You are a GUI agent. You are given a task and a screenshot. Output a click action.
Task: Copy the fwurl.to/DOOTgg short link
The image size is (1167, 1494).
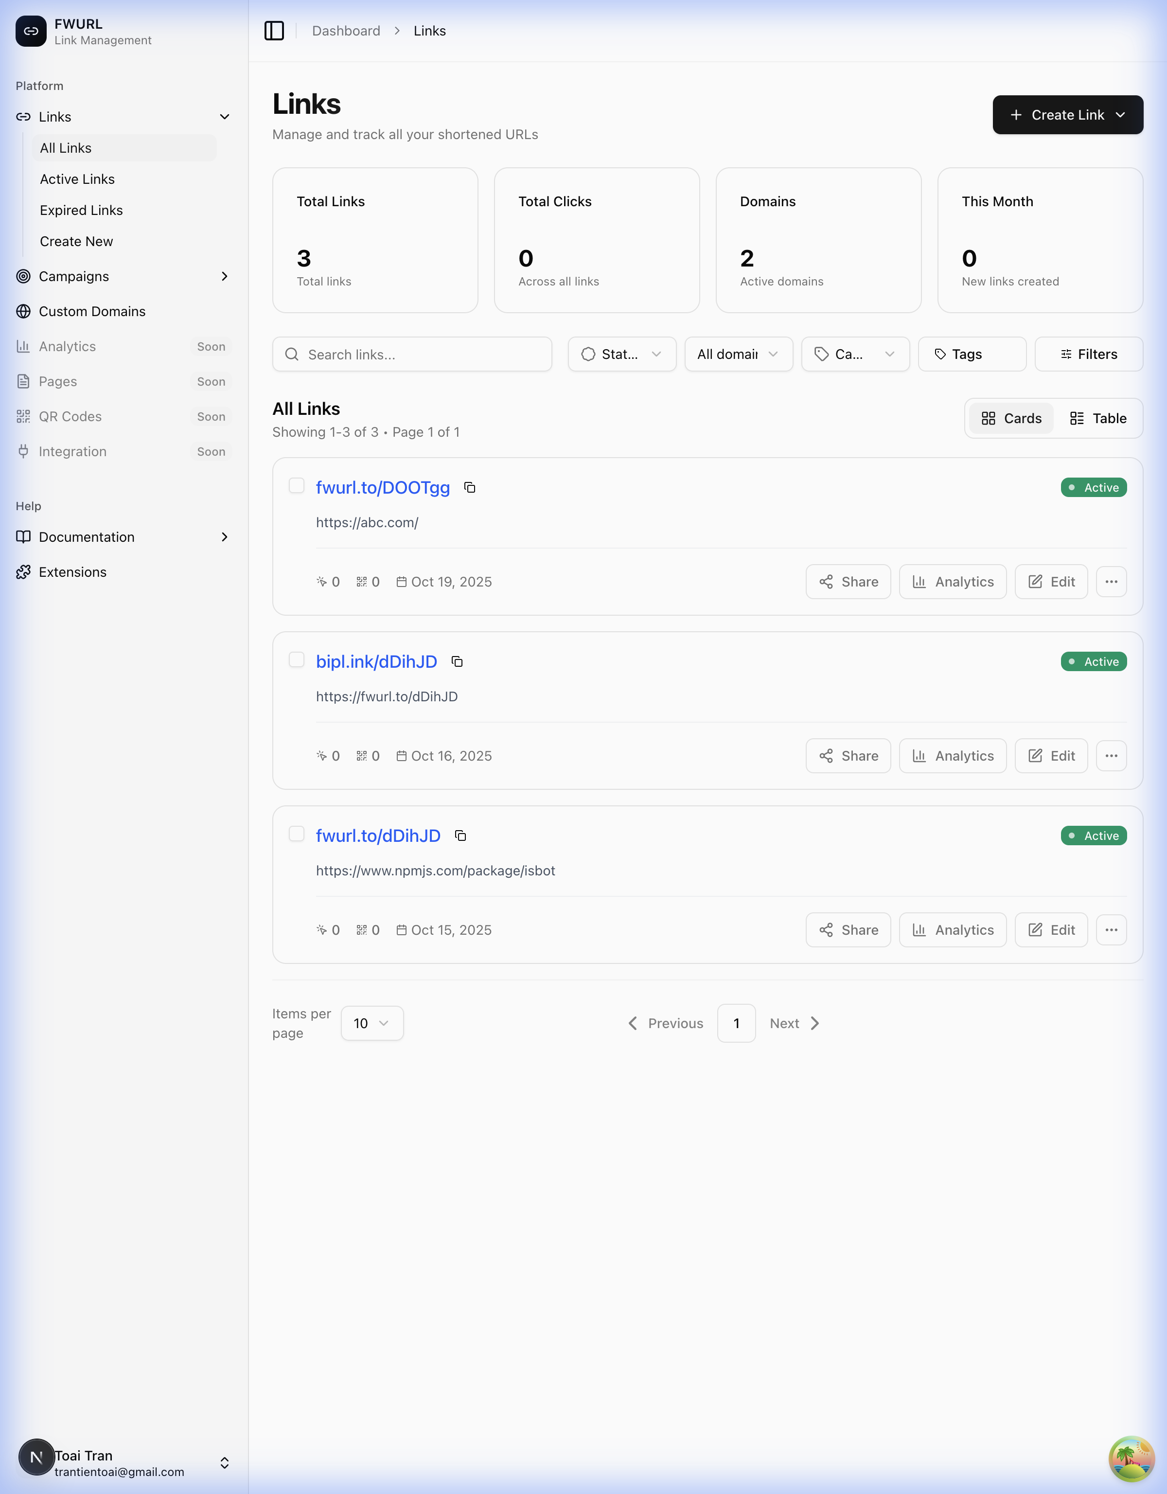[x=470, y=488]
